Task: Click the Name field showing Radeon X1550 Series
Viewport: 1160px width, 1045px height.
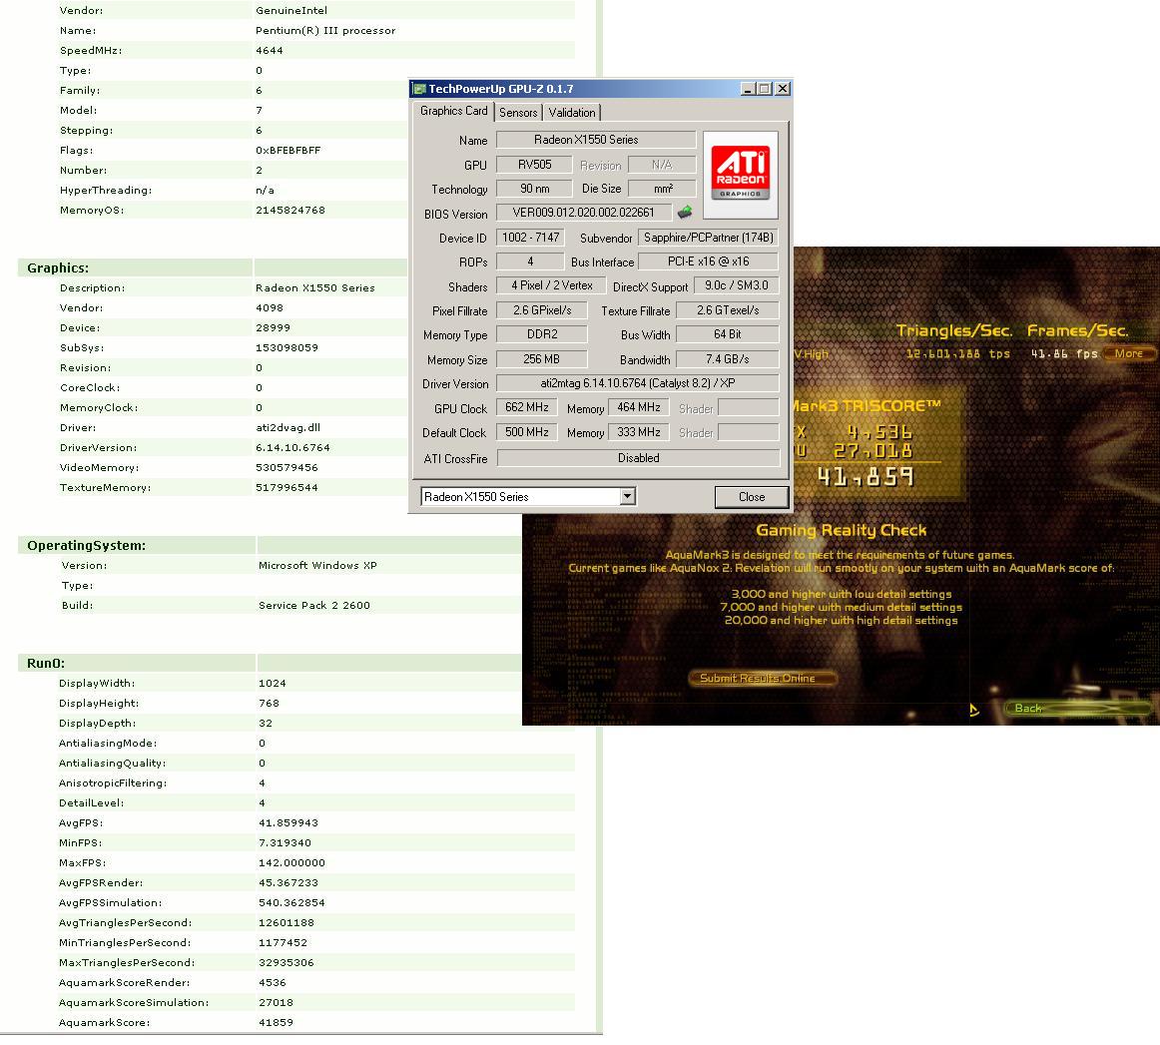Action: [596, 140]
